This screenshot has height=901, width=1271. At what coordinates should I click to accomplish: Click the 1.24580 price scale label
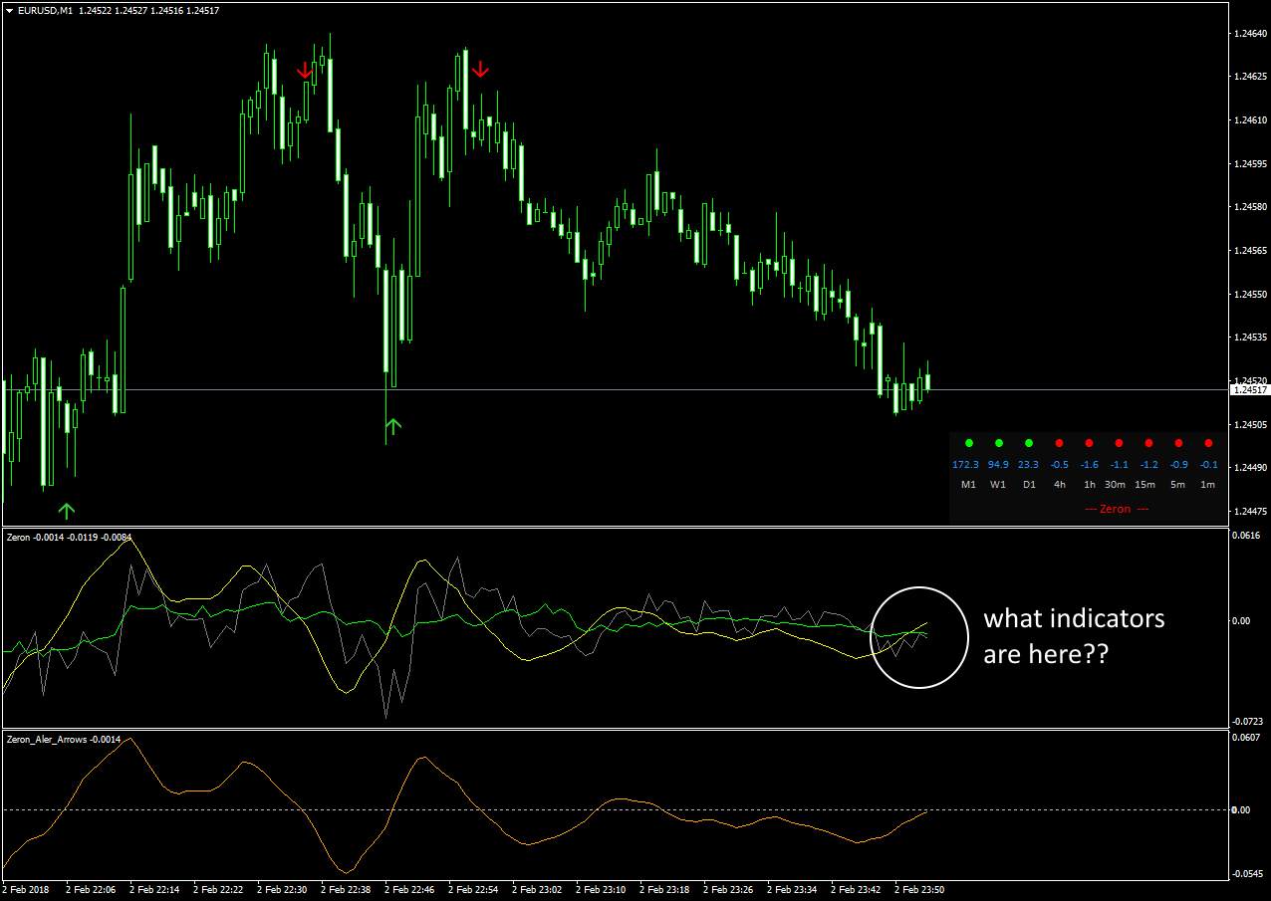tap(1250, 207)
